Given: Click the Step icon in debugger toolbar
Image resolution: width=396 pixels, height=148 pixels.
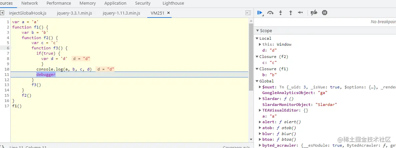Looking at the screenshot, I should click(300, 13).
